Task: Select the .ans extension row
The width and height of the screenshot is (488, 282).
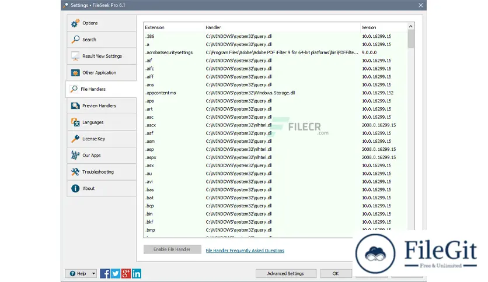Action: 275,85
